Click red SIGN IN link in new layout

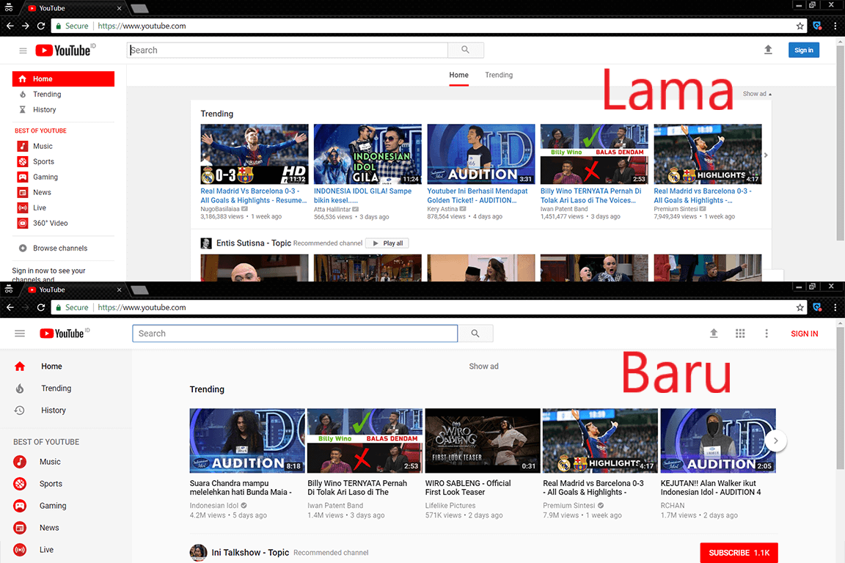[804, 334]
